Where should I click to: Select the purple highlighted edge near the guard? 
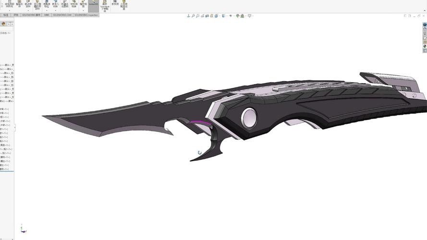[201, 123]
